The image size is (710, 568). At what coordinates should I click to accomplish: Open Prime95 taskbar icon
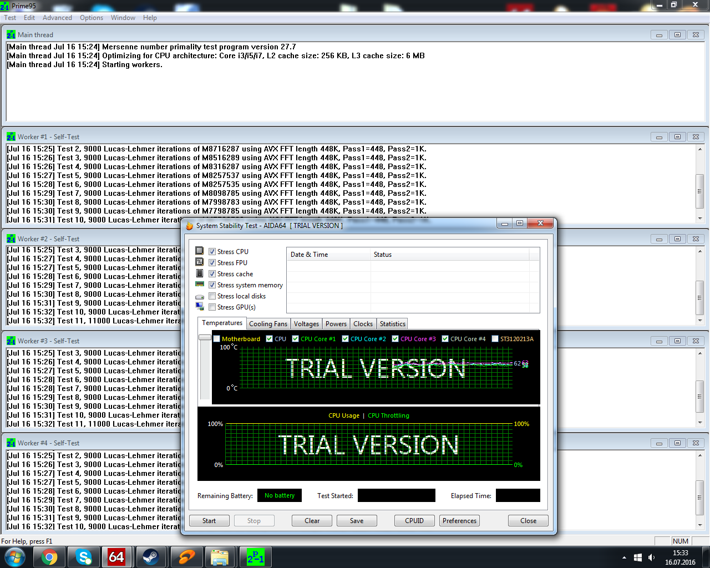click(x=256, y=556)
